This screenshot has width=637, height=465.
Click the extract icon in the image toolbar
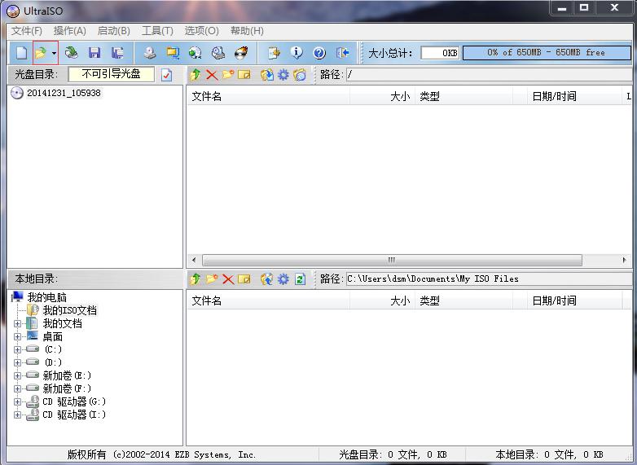(267, 75)
